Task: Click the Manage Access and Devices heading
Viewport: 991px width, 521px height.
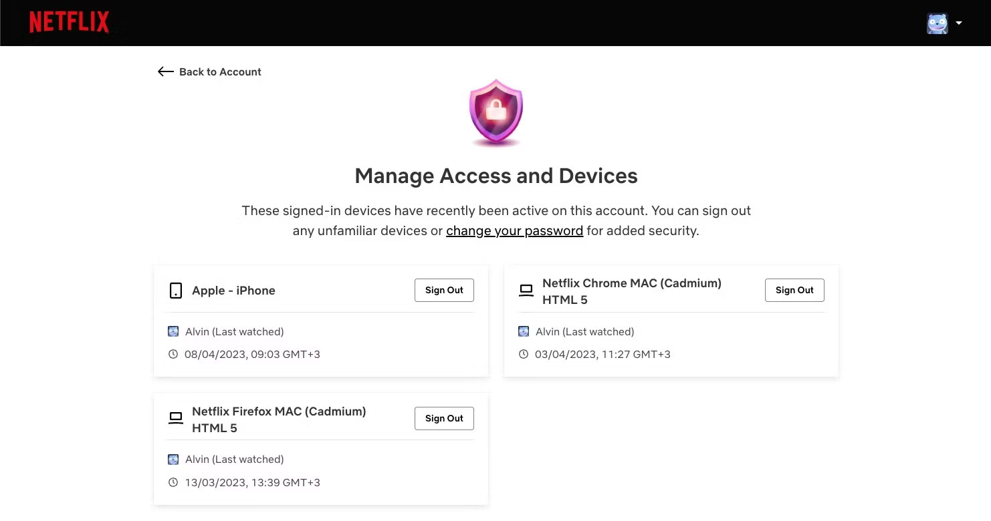Action: point(495,176)
